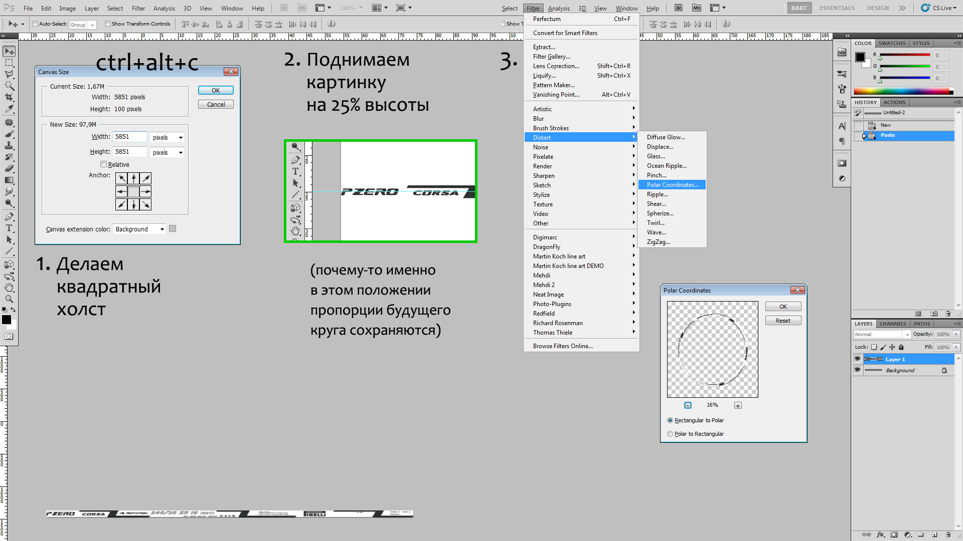
Task: Open the Adjustments panel icon
Action: coord(842,178)
